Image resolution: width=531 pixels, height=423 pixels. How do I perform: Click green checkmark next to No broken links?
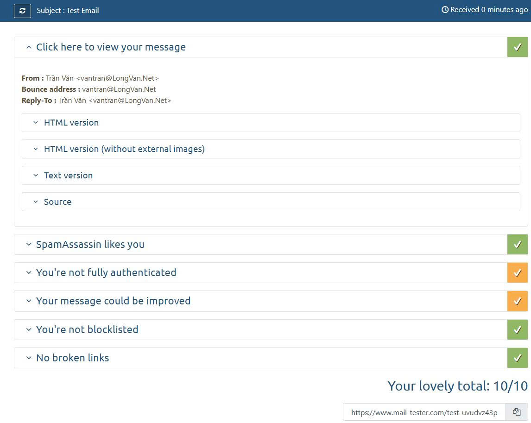click(x=518, y=358)
